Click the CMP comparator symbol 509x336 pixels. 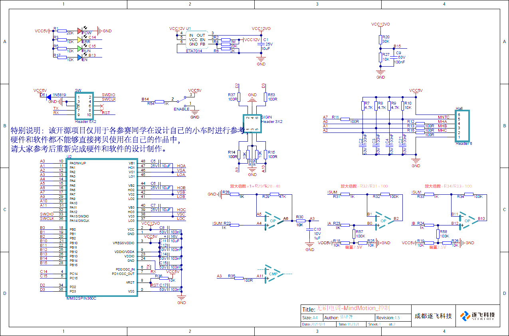tap(274, 274)
